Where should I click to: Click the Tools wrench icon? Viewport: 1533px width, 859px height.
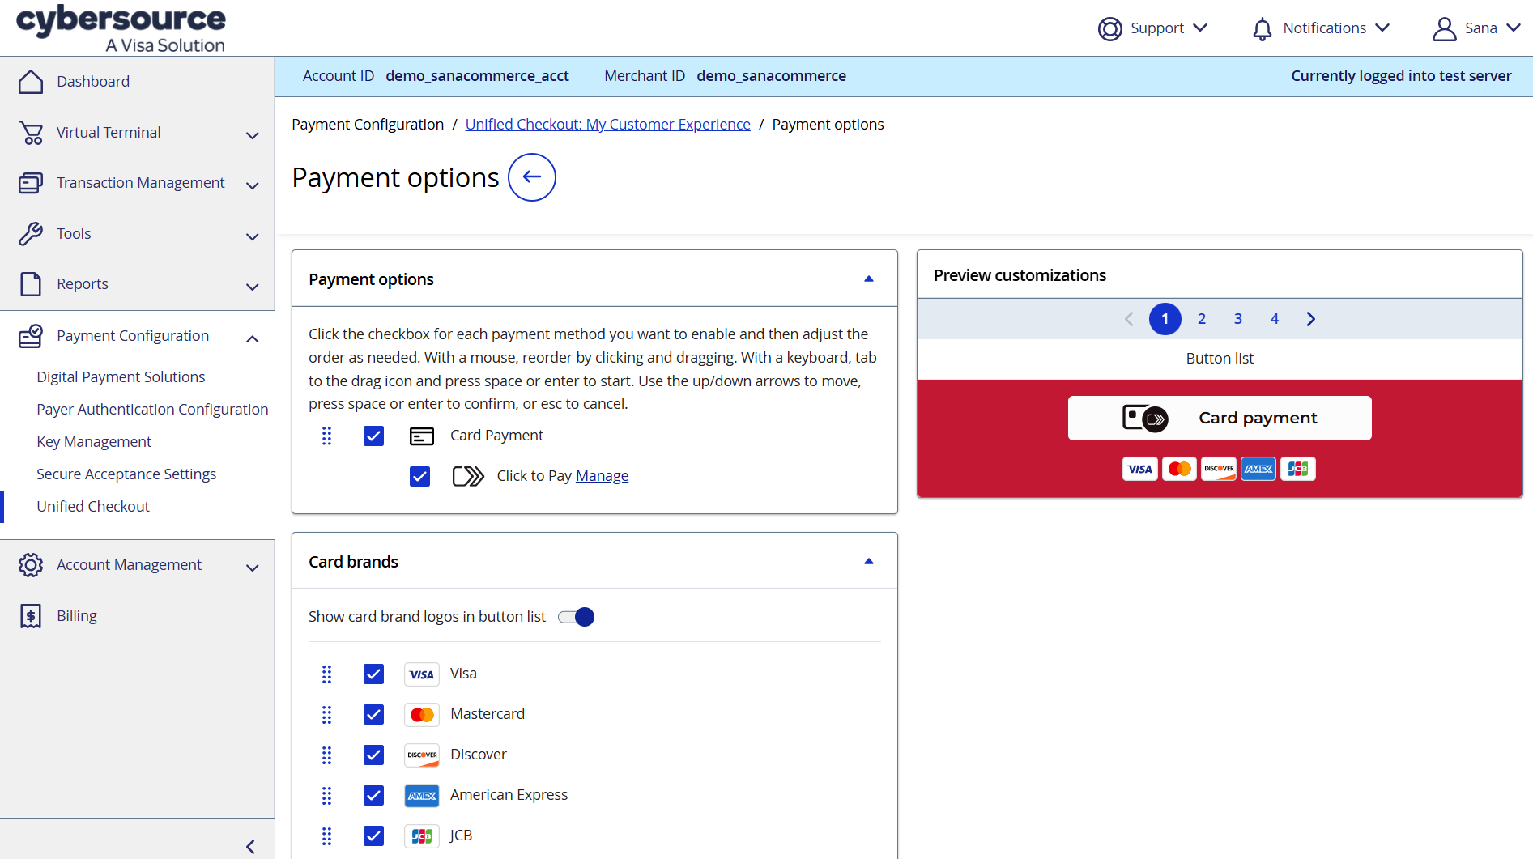31,234
